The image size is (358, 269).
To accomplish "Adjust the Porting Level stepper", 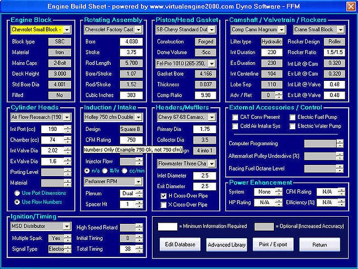I will 68,172.
